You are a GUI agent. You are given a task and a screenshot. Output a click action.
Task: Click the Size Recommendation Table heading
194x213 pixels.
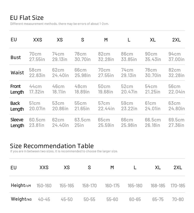[52, 146]
